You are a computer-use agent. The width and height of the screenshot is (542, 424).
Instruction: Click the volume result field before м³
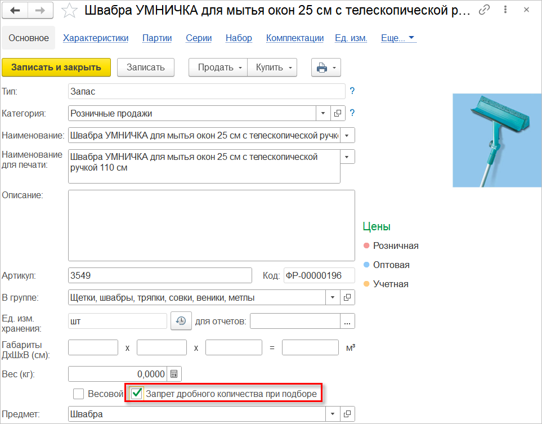310,347
